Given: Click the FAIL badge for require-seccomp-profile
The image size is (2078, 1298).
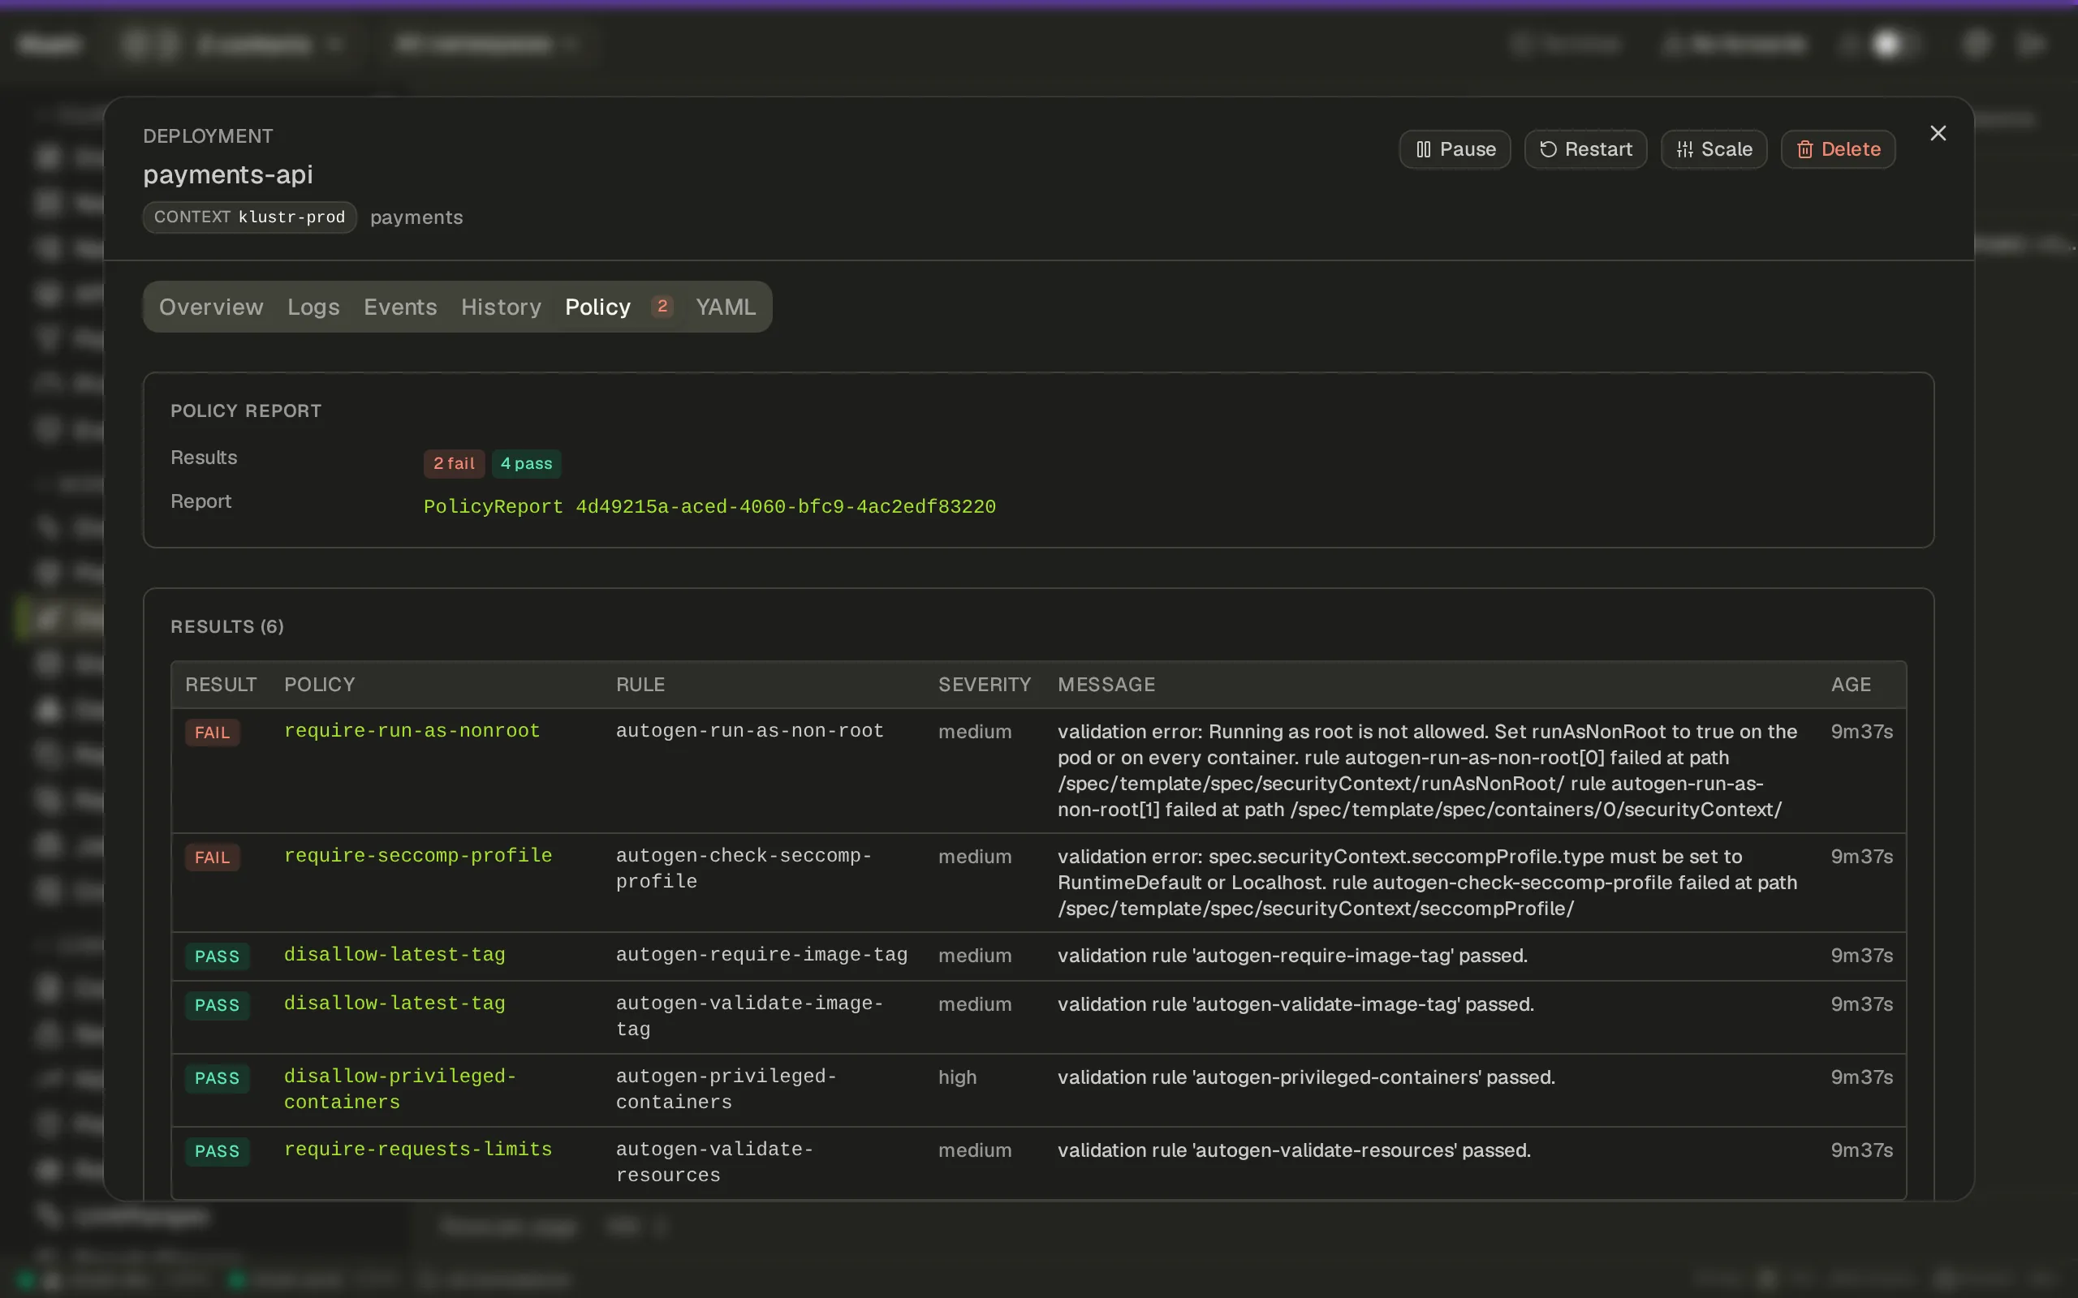Looking at the screenshot, I should [212, 857].
